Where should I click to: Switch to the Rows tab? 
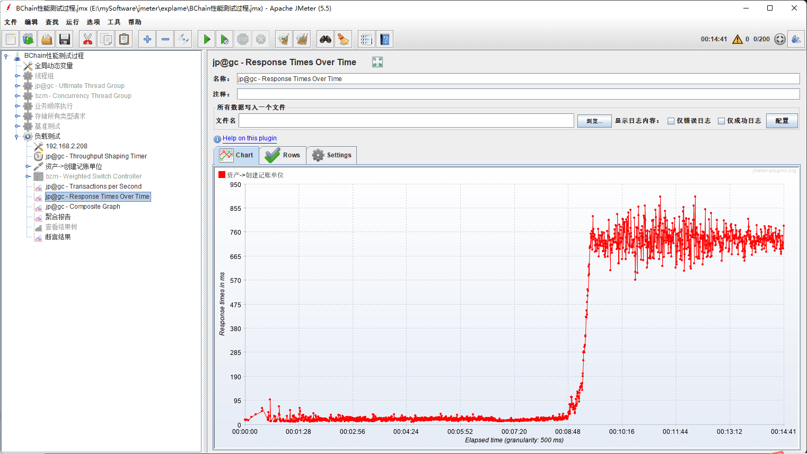pos(283,155)
